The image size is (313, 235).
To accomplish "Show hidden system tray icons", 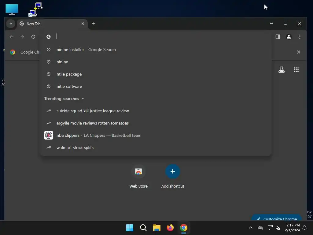I will point(251,228).
